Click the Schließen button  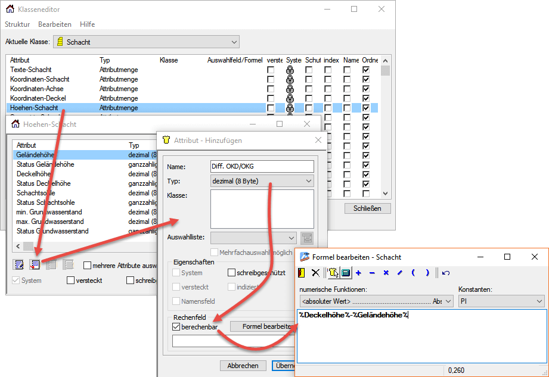click(x=367, y=208)
